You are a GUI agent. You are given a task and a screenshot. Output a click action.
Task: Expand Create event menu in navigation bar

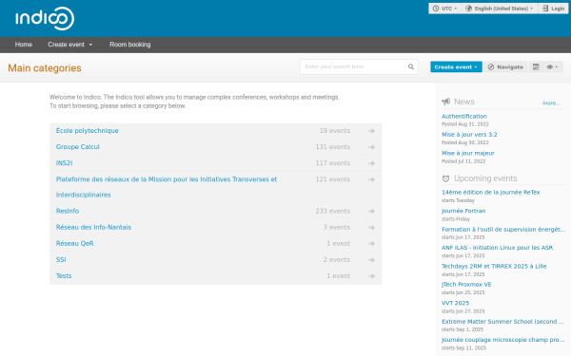click(69, 45)
